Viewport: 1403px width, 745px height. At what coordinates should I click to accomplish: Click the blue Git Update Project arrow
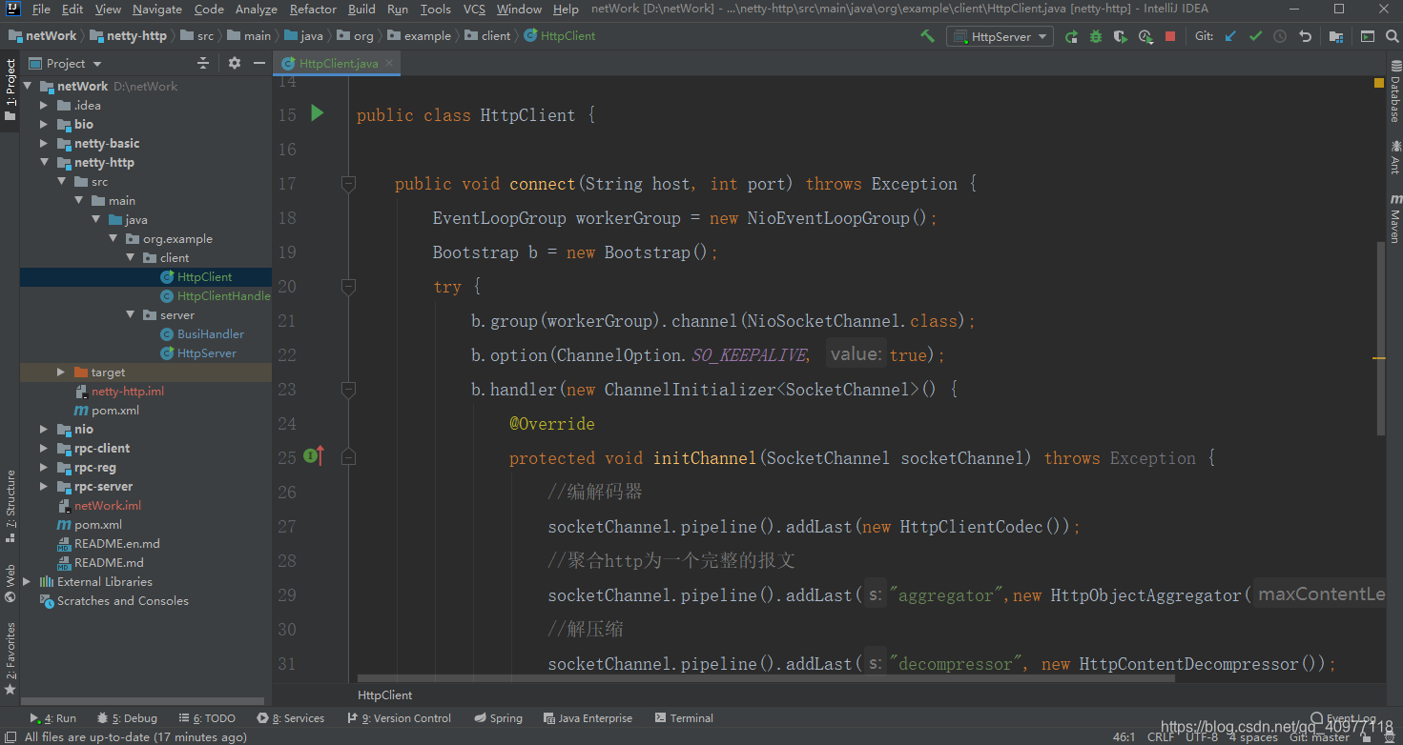[x=1230, y=36]
